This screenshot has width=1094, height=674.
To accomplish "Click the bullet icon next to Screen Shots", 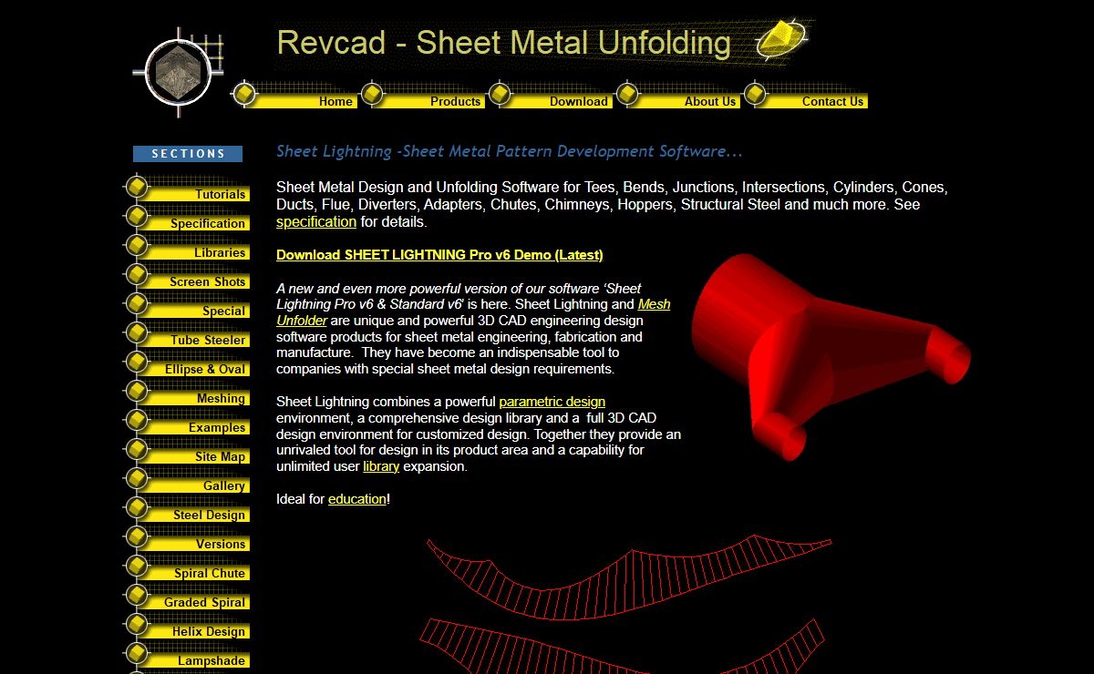I will [x=136, y=275].
